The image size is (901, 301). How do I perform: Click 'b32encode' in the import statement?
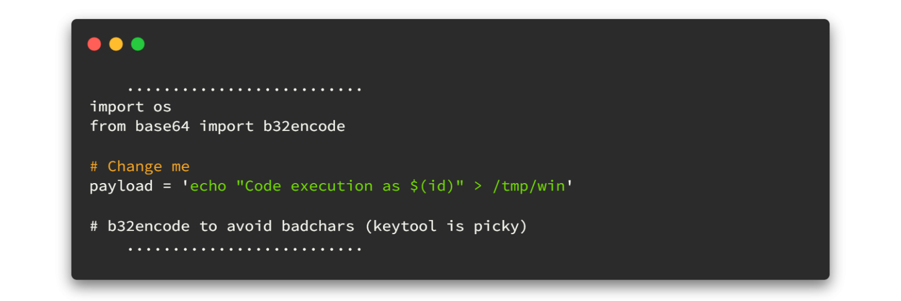coord(304,126)
